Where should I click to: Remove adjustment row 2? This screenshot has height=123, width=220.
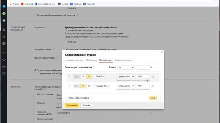pyautogui.click(x=153, y=86)
